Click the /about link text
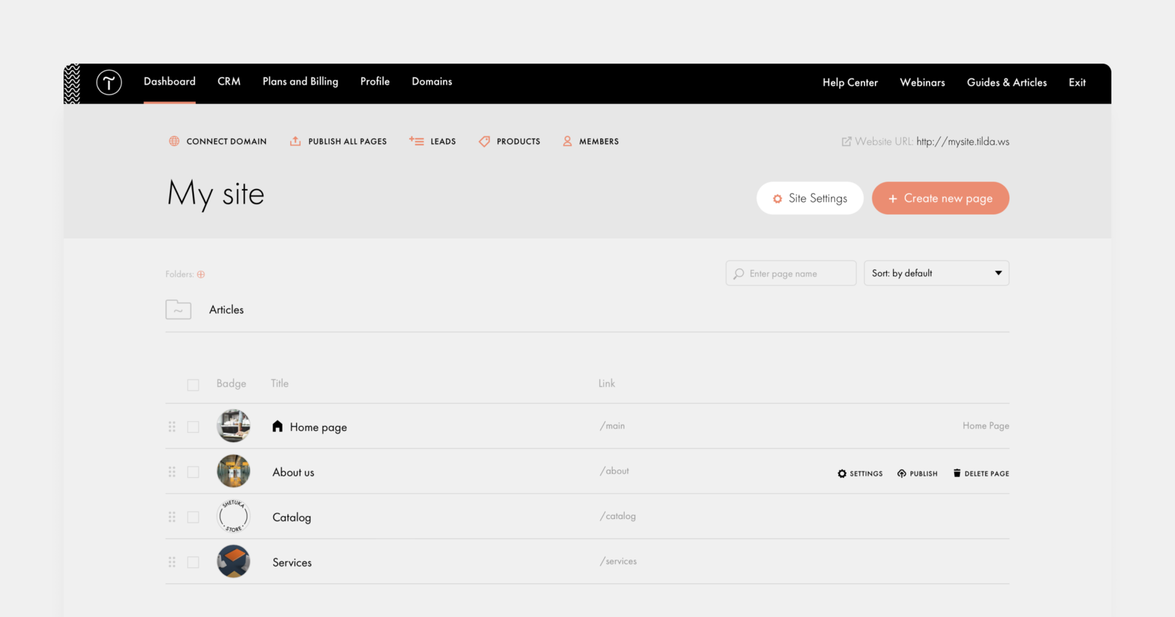 click(x=614, y=471)
